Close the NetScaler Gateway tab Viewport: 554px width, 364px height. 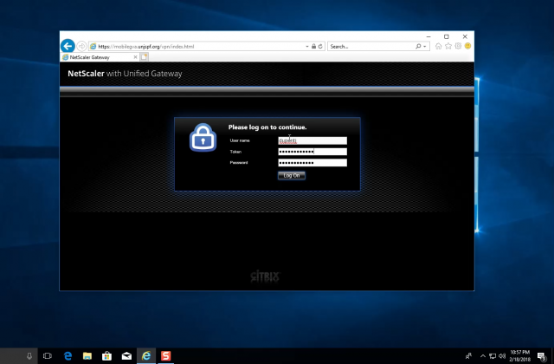pyautogui.click(x=135, y=57)
